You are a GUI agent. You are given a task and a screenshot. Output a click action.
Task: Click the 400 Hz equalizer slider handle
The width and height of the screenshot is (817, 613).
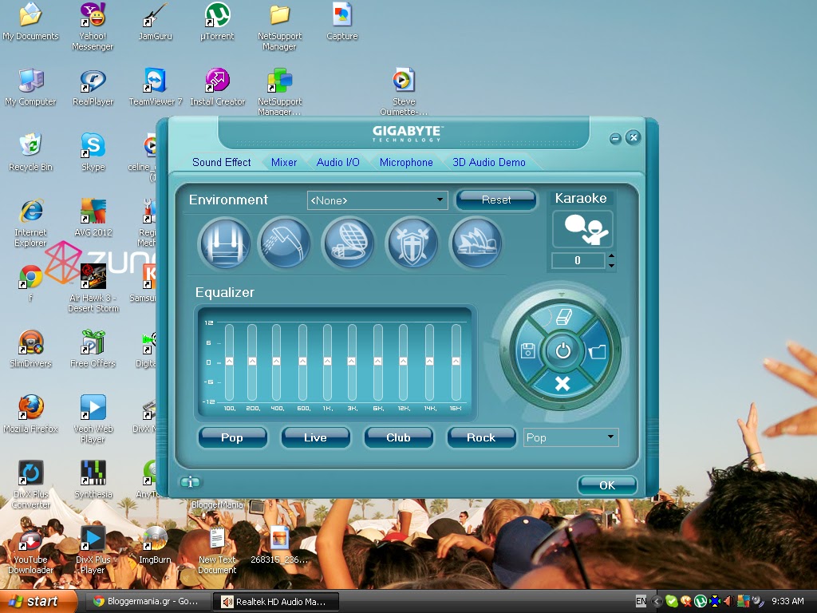[276, 362]
